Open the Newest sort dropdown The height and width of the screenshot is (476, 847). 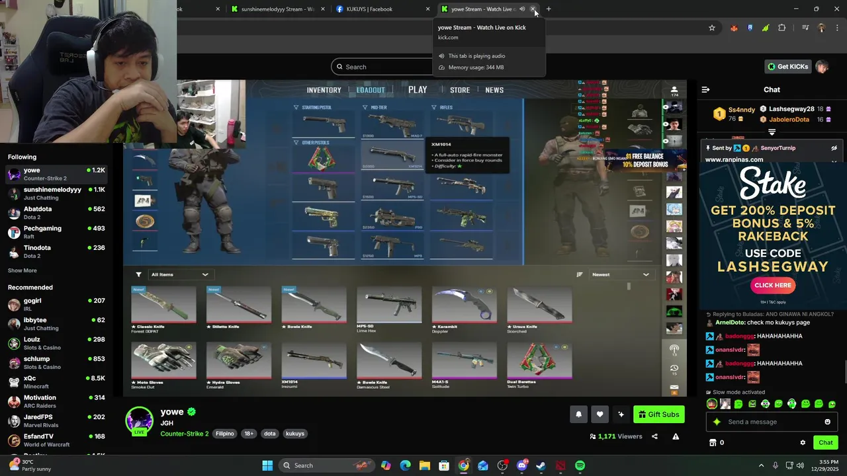[x=621, y=274]
